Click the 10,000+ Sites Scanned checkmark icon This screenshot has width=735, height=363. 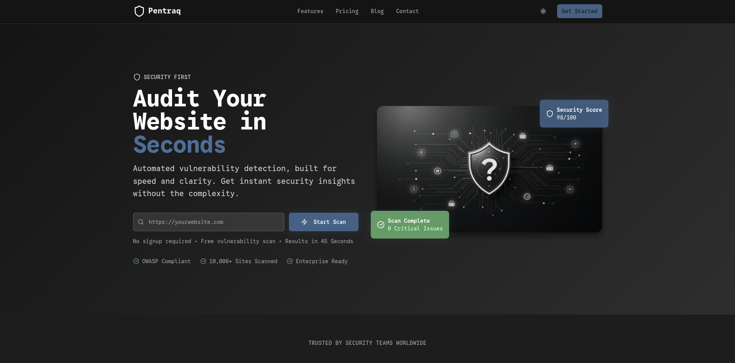click(x=203, y=261)
